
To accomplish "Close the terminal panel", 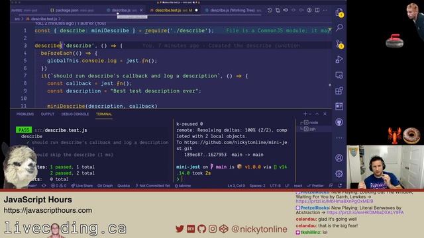I will pyautogui.click(x=325, y=114).
